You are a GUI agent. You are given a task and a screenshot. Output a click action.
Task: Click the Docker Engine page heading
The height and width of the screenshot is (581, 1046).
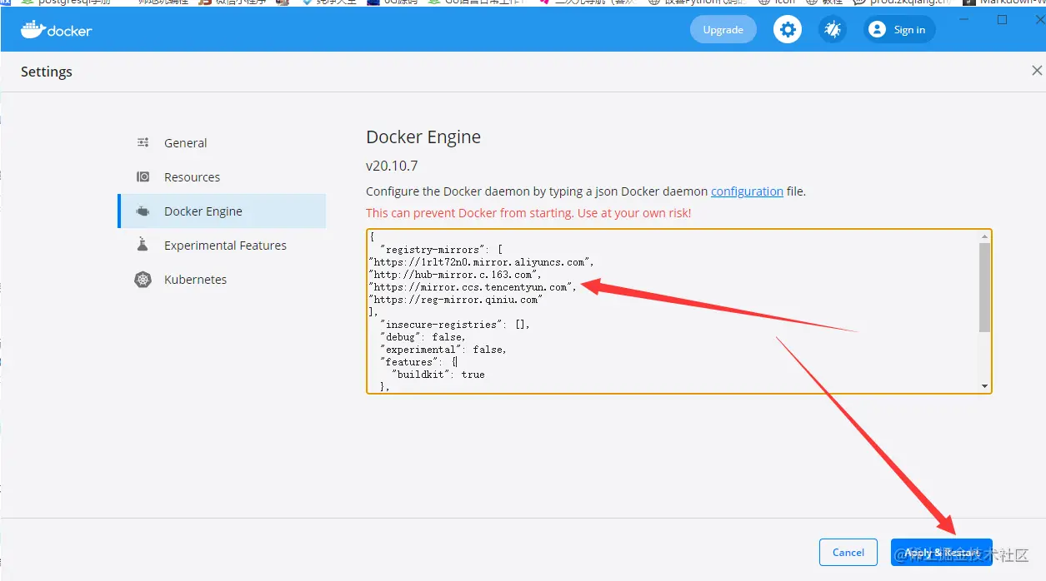[423, 137]
